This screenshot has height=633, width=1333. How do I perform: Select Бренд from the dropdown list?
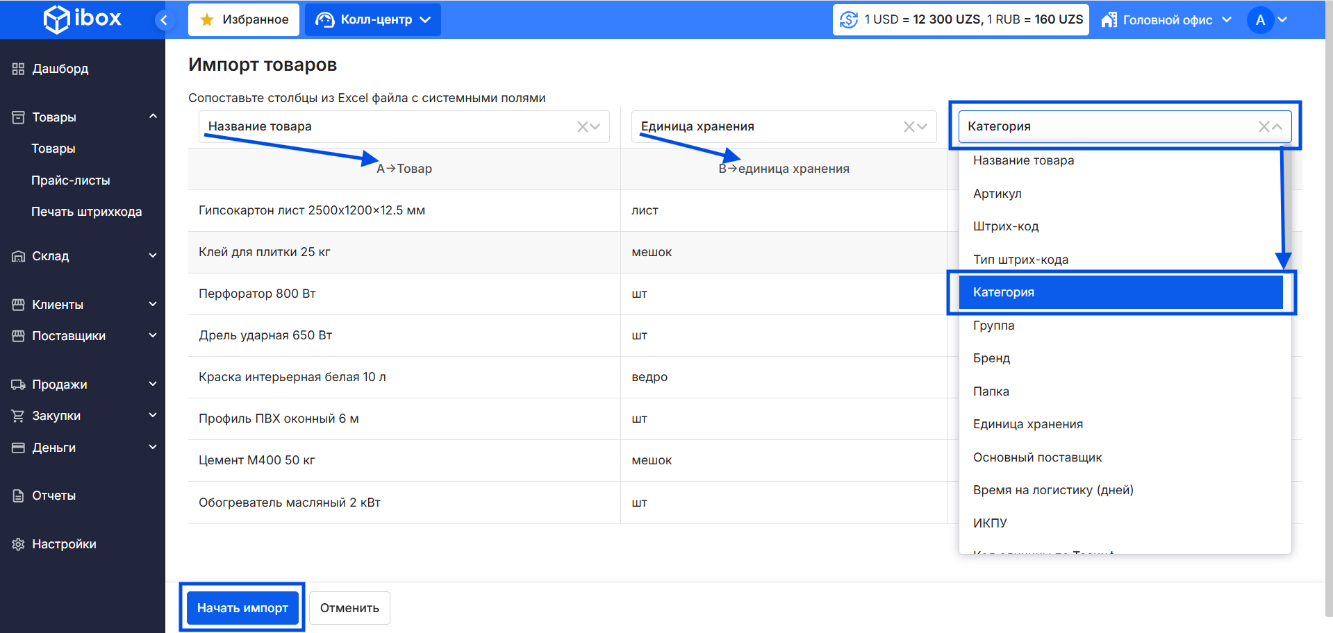pyautogui.click(x=991, y=358)
